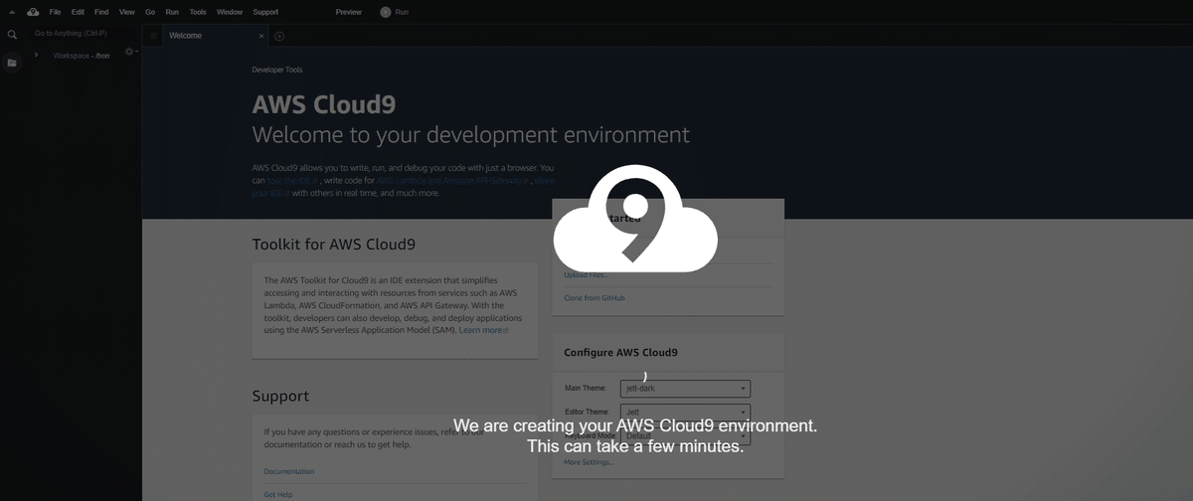This screenshot has height=501, width=1193.
Task: Open the new tab plus button
Action: click(279, 36)
